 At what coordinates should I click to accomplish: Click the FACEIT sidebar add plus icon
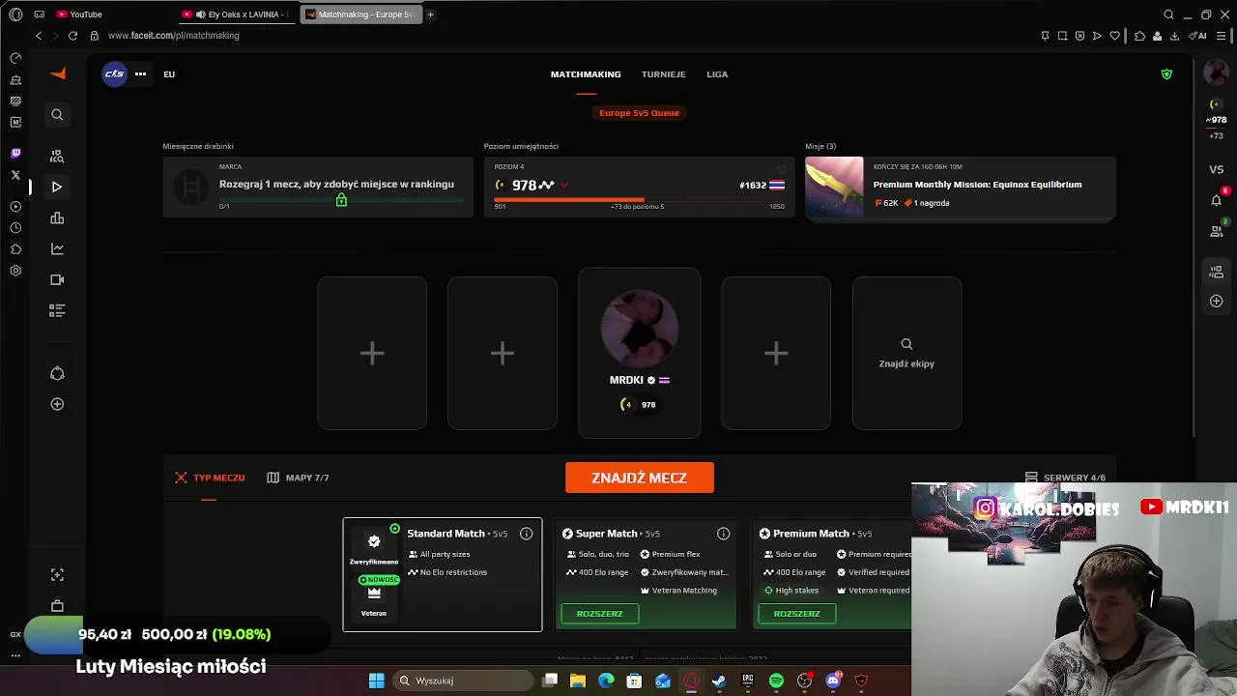click(57, 404)
